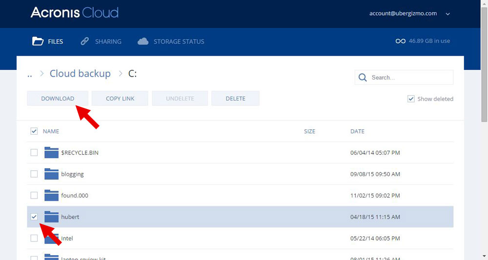Click the DELETE button
The width and height of the screenshot is (488, 260).
click(235, 98)
